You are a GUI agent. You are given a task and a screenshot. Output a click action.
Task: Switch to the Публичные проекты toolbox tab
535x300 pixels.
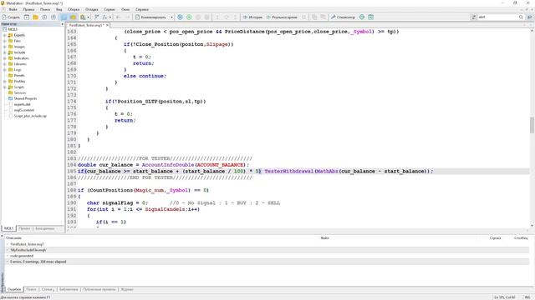coord(99,289)
